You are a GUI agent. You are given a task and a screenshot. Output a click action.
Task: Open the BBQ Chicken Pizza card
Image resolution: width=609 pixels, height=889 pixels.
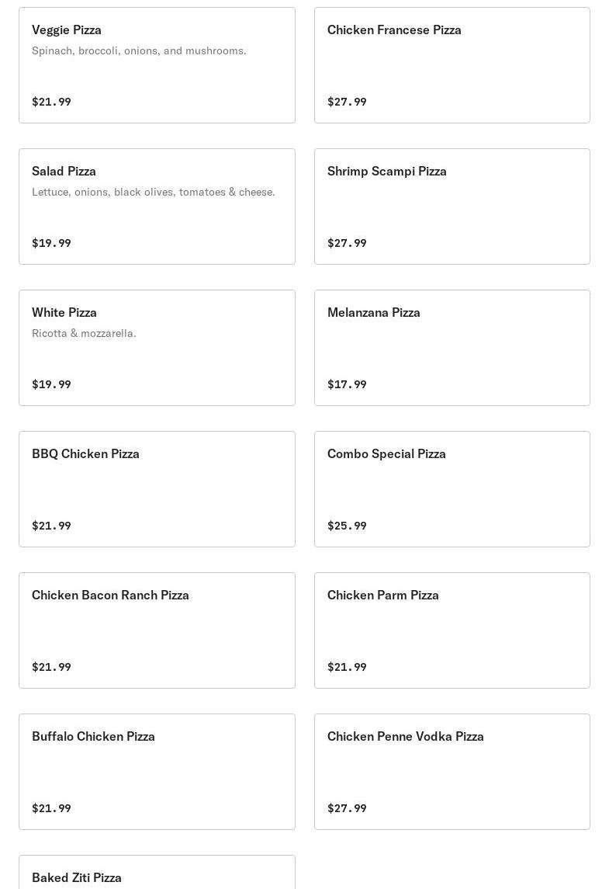[x=157, y=489]
